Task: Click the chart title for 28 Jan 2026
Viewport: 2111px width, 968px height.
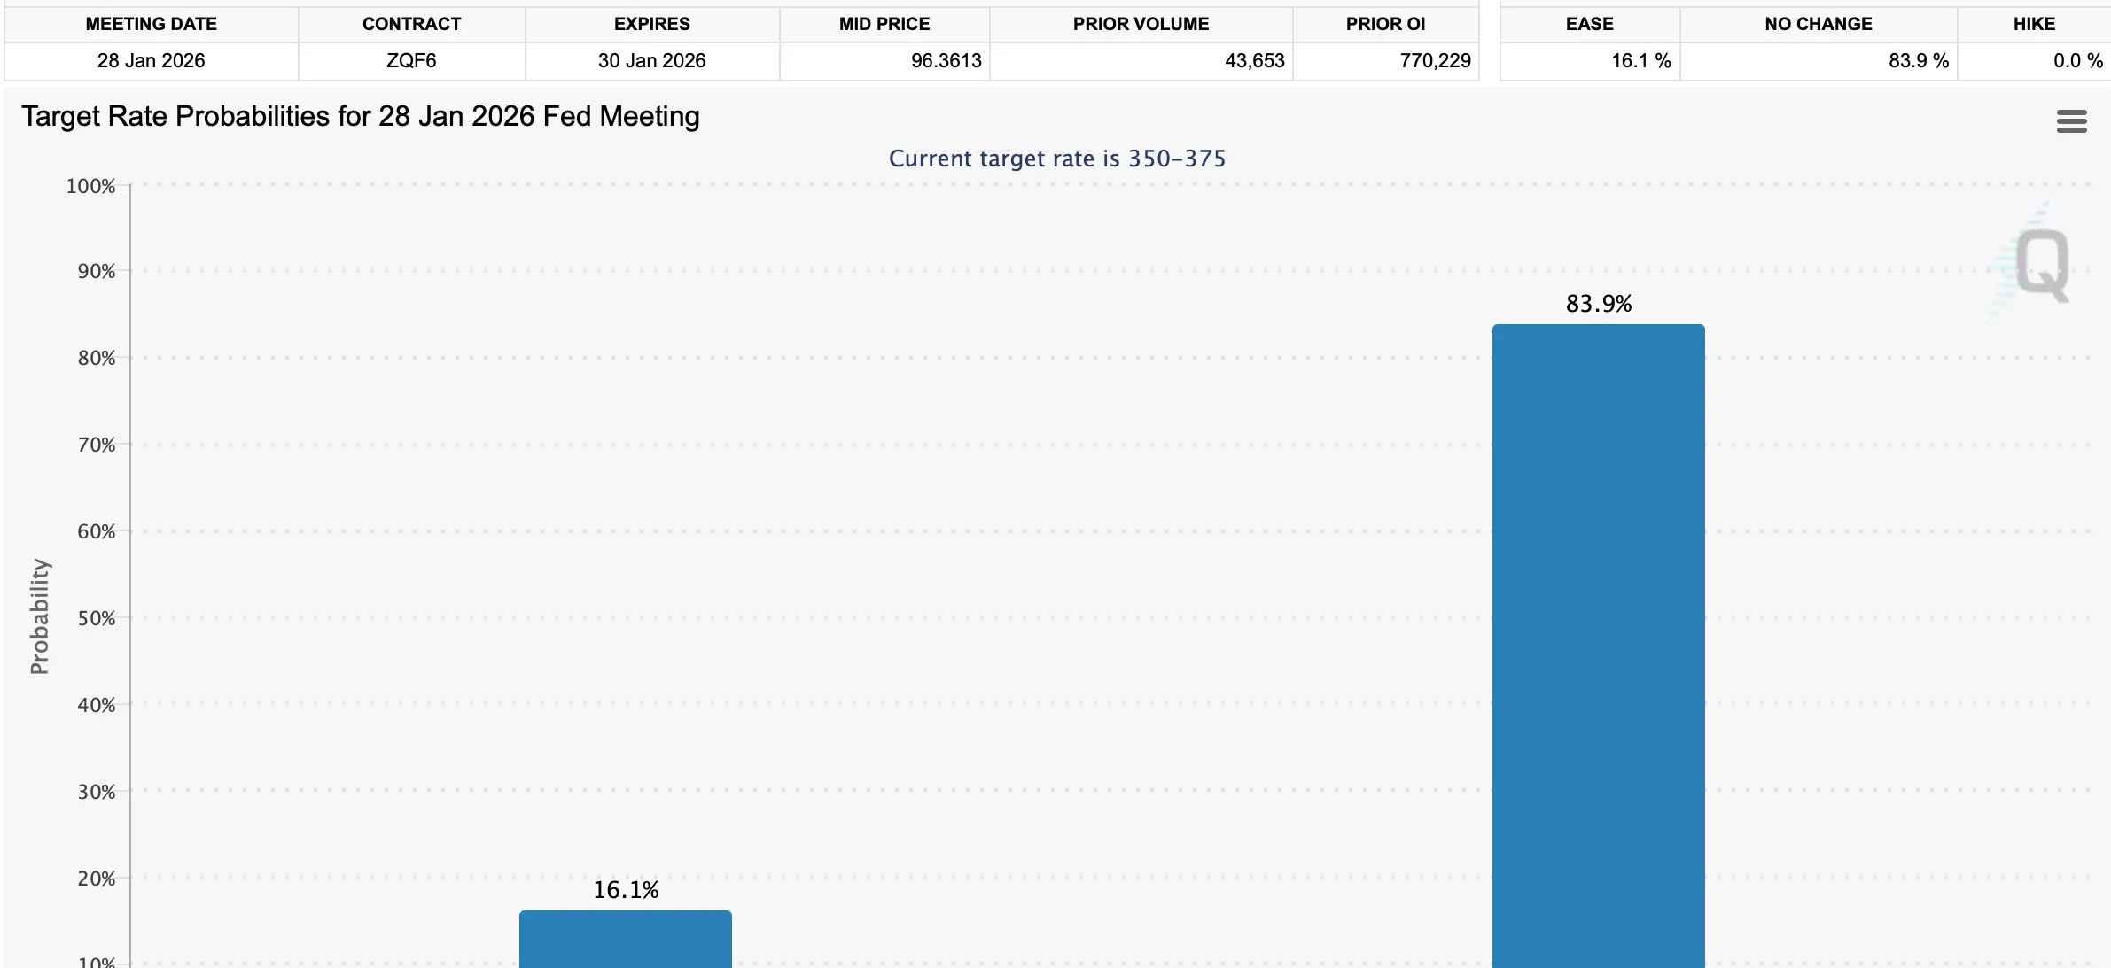Action: click(x=360, y=116)
